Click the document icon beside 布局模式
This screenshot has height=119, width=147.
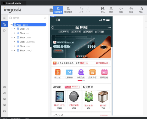pyautogui.click(x=51, y=10)
